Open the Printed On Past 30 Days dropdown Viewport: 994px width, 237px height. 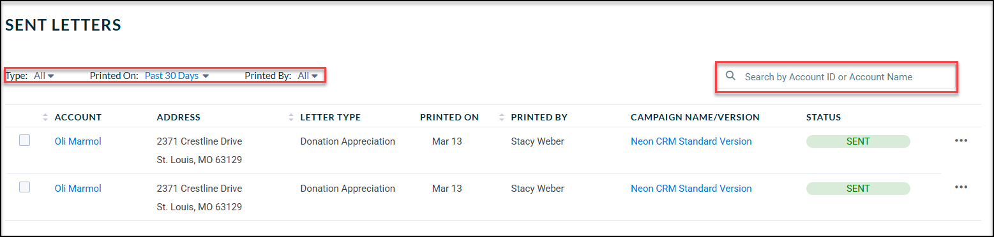click(177, 75)
